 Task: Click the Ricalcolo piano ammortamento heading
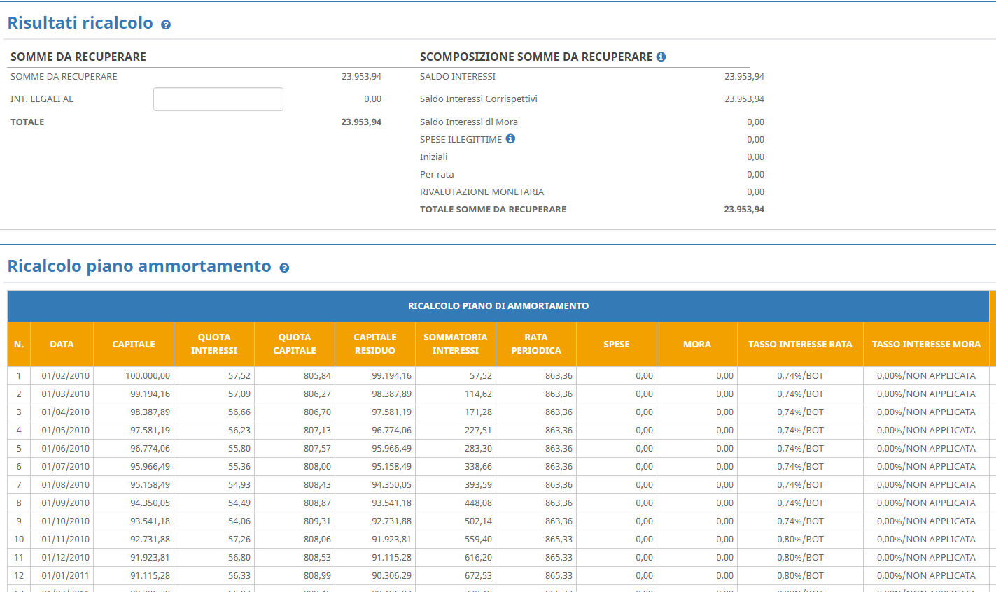[x=139, y=266]
